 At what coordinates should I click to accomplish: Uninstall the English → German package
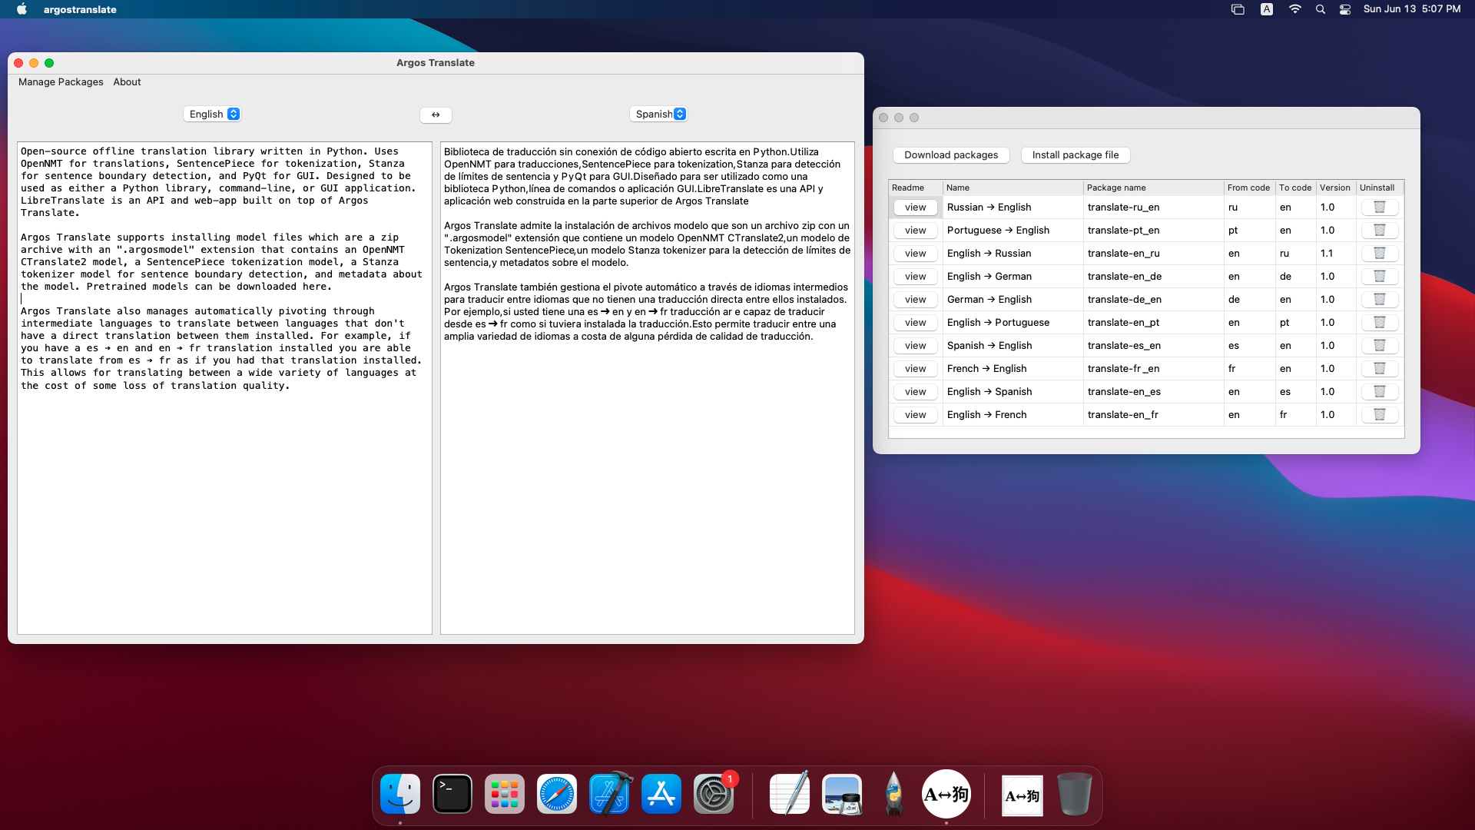(x=1379, y=277)
